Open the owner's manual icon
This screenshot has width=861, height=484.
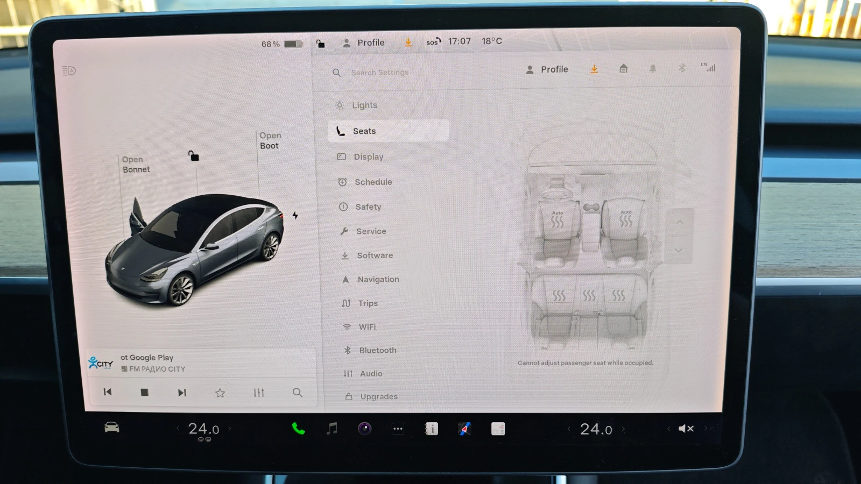pos(432,429)
